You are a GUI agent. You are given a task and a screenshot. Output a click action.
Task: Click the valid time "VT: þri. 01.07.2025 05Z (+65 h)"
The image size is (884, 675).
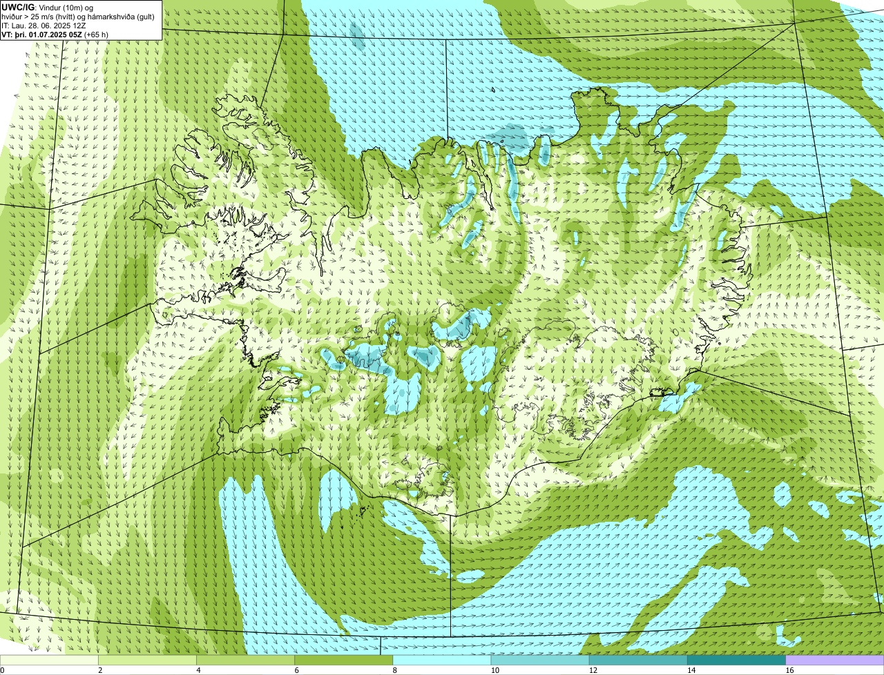point(55,35)
